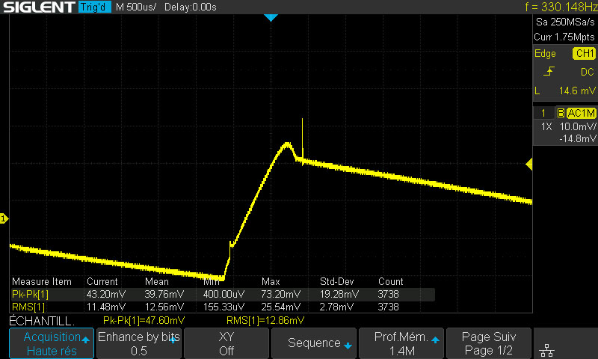
Task: Click the SIGLENT logo
Action: point(39,7)
